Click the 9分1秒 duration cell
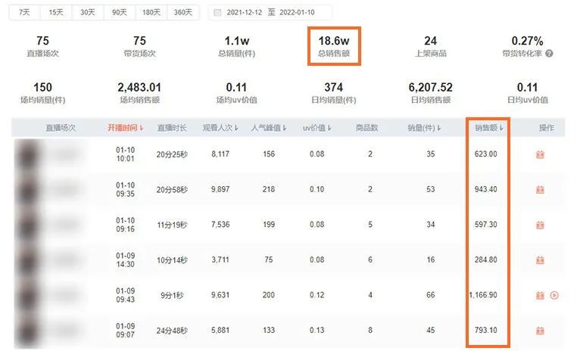Screen dimensions: 577x351 pyautogui.click(x=172, y=296)
